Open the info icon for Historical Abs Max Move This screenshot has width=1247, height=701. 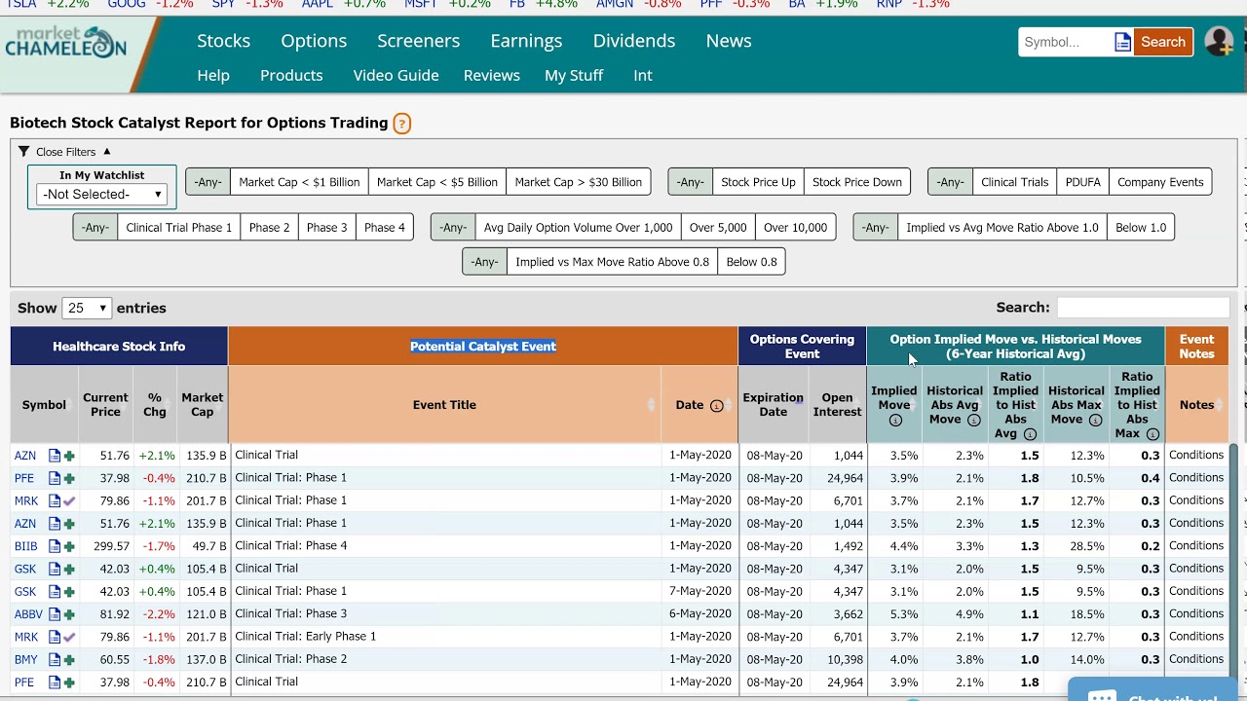coord(1095,421)
